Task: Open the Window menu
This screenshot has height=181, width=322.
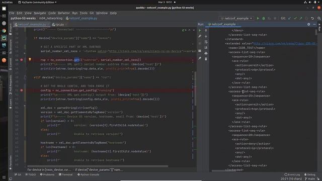Action: click(102, 13)
